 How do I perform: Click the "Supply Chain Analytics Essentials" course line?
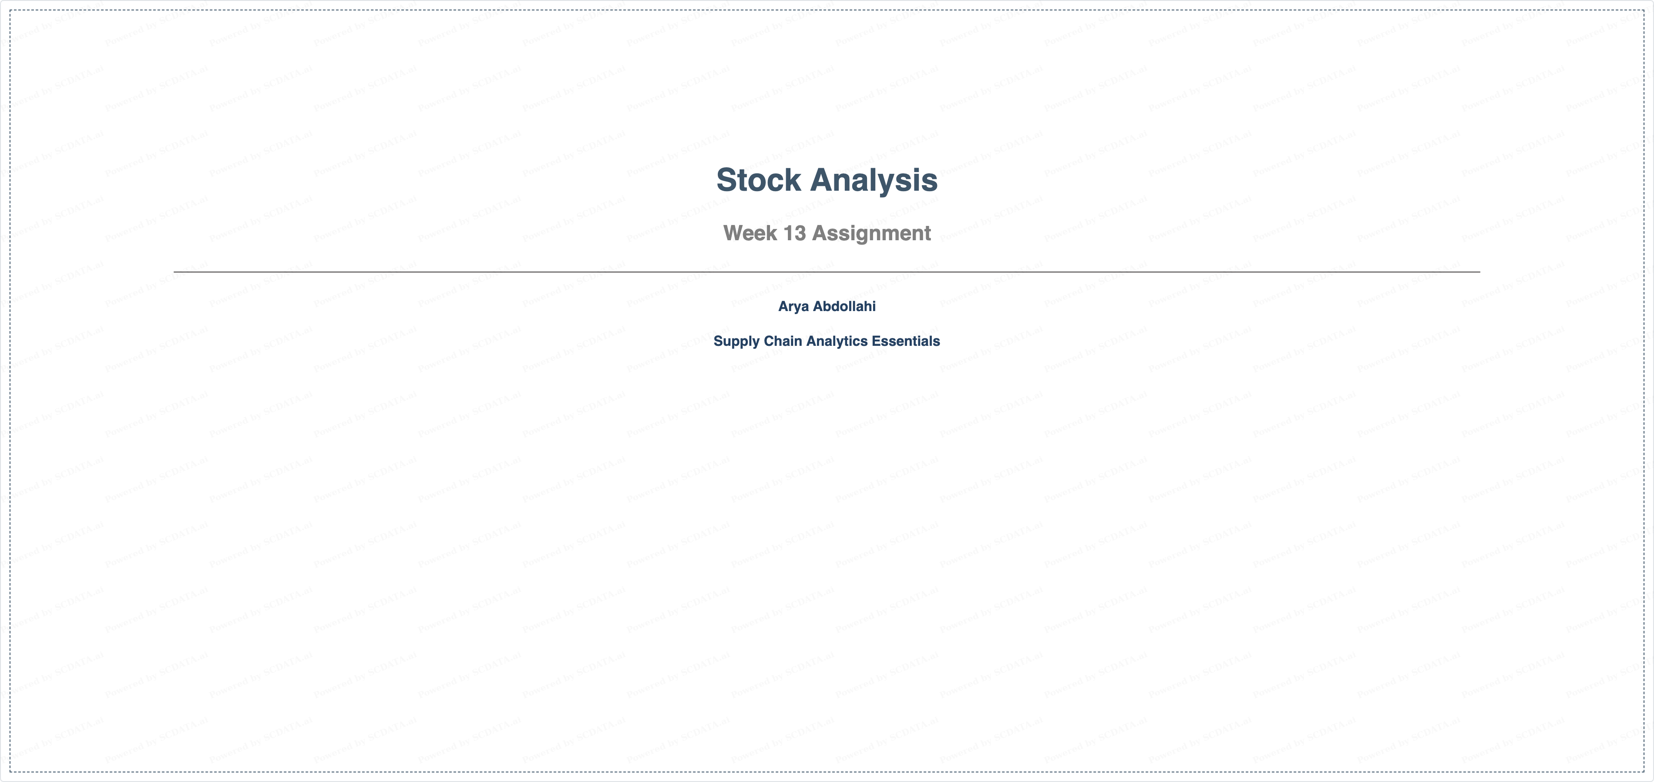click(x=827, y=341)
